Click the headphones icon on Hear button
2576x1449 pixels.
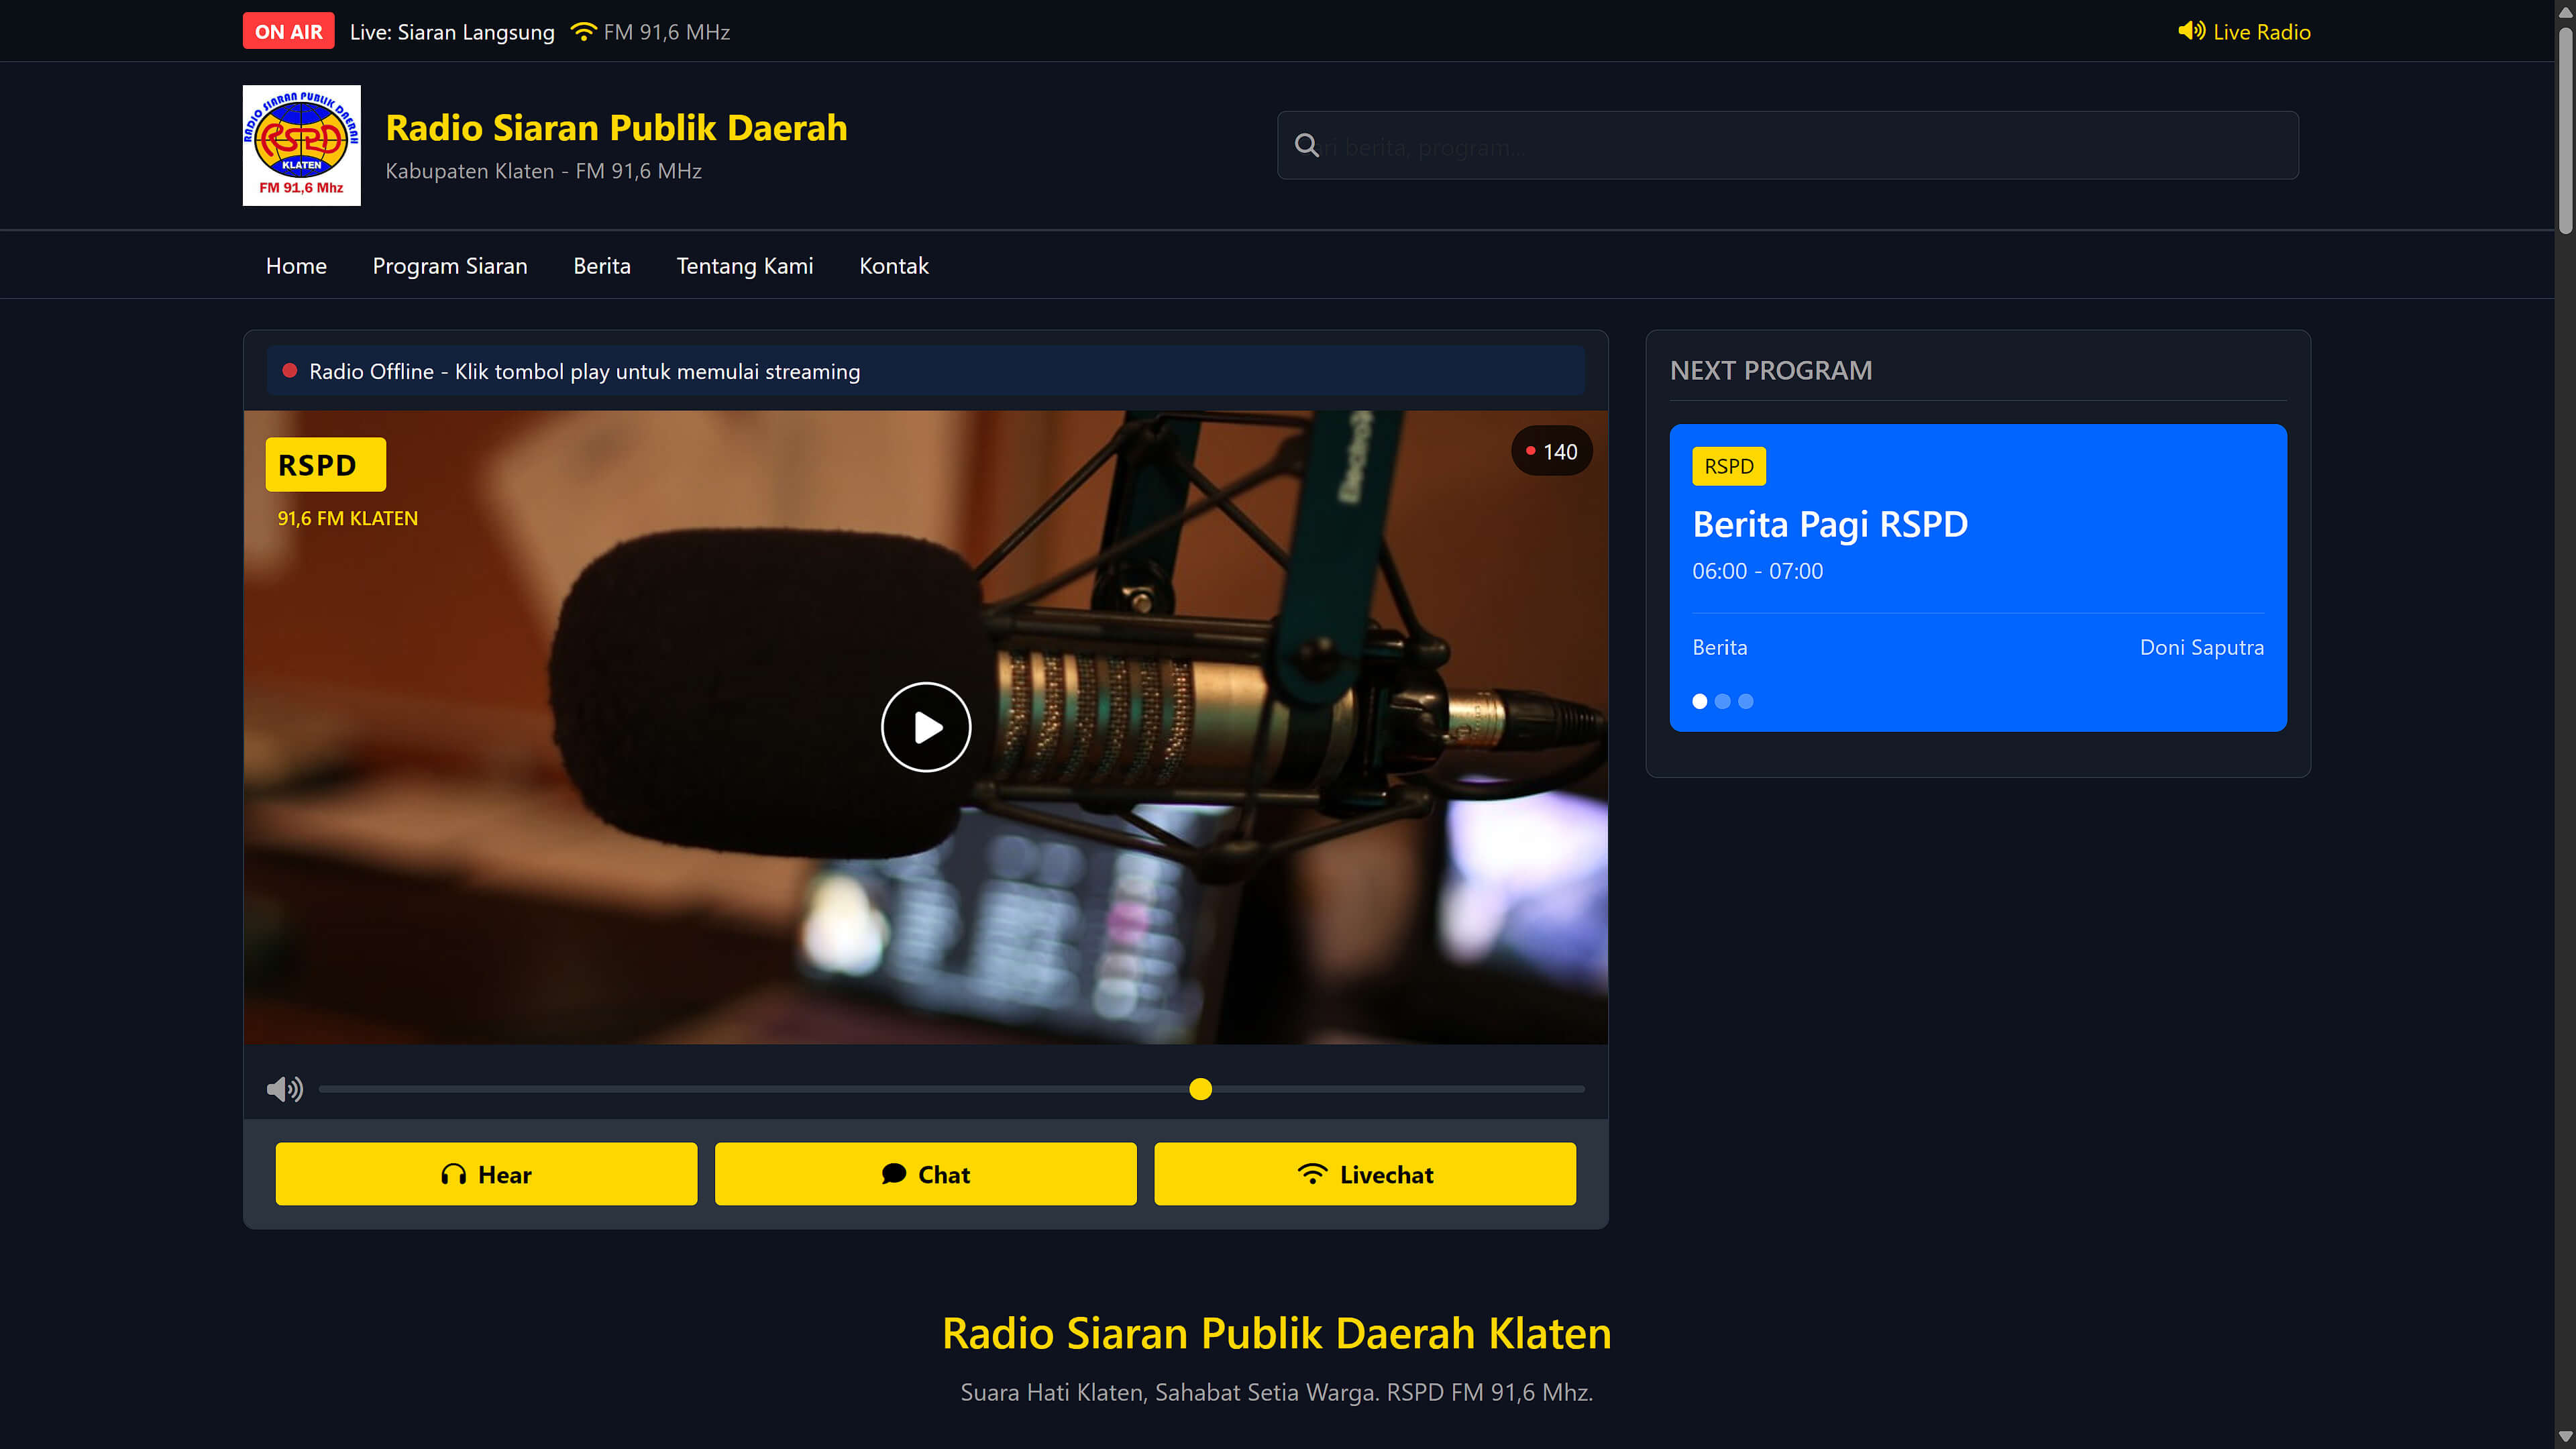[x=454, y=1174]
